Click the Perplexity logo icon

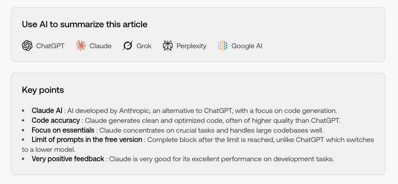pos(167,46)
